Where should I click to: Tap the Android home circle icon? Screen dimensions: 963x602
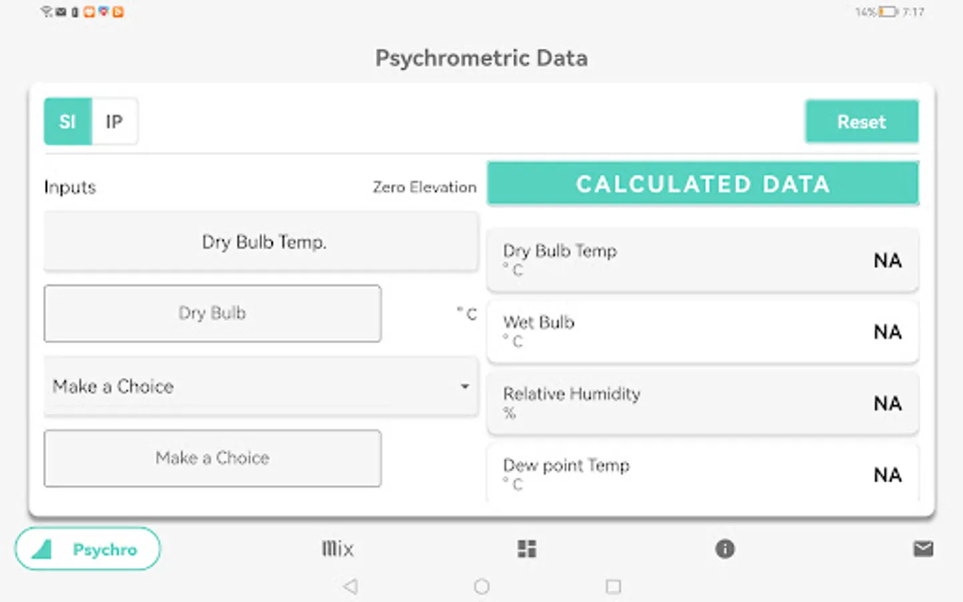coord(481,587)
